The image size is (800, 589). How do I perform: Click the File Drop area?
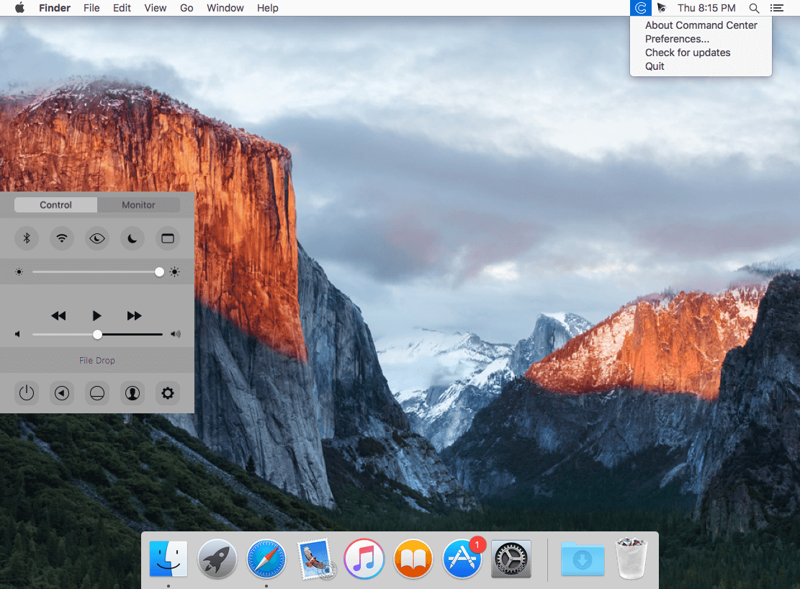click(97, 360)
